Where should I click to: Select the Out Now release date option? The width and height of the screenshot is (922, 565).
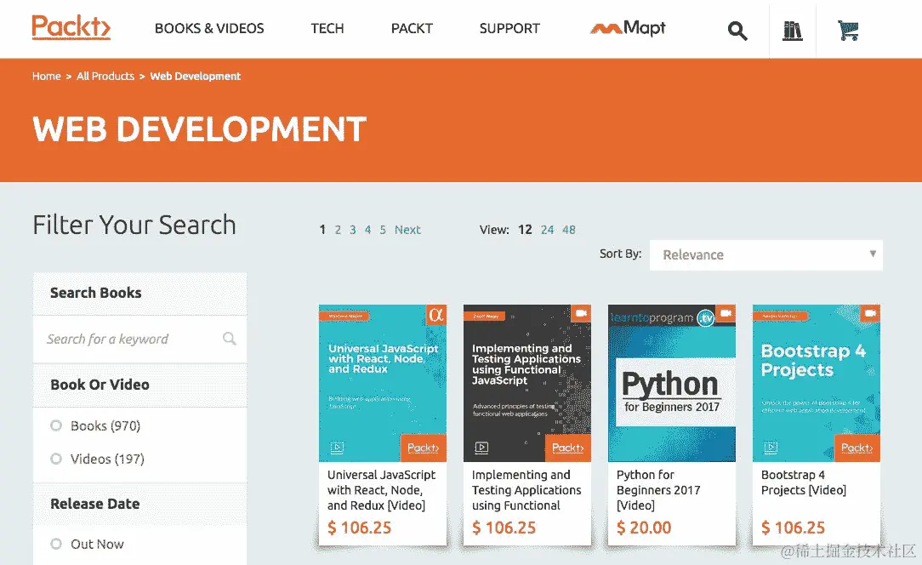point(56,544)
